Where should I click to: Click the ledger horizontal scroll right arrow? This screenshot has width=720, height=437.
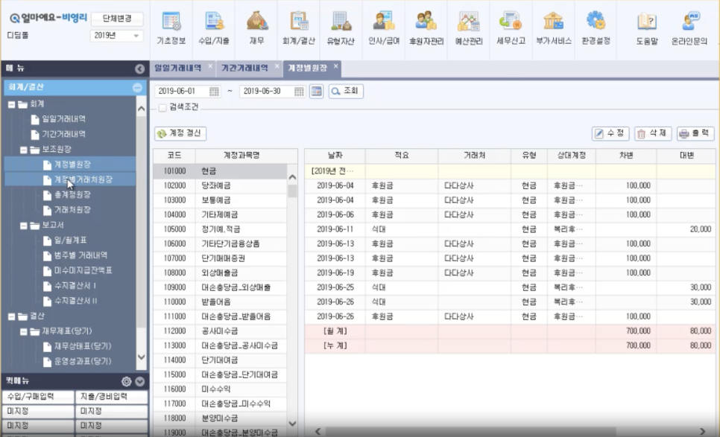702,432
